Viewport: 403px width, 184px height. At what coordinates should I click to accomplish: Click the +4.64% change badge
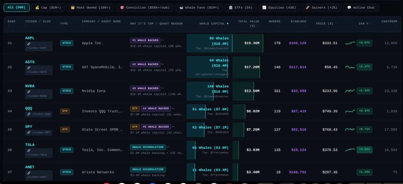(x=365, y=150)
